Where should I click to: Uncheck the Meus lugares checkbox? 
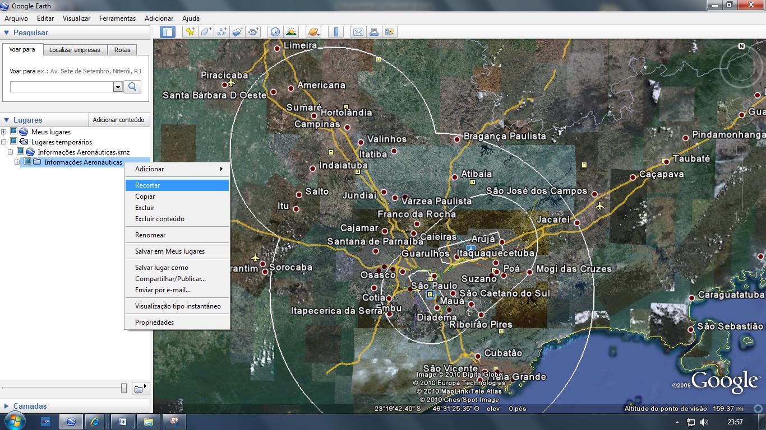(x=14, y=132)
